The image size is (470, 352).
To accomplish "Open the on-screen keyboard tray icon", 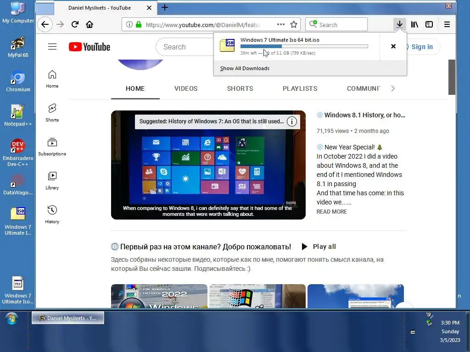I will 413,332.
